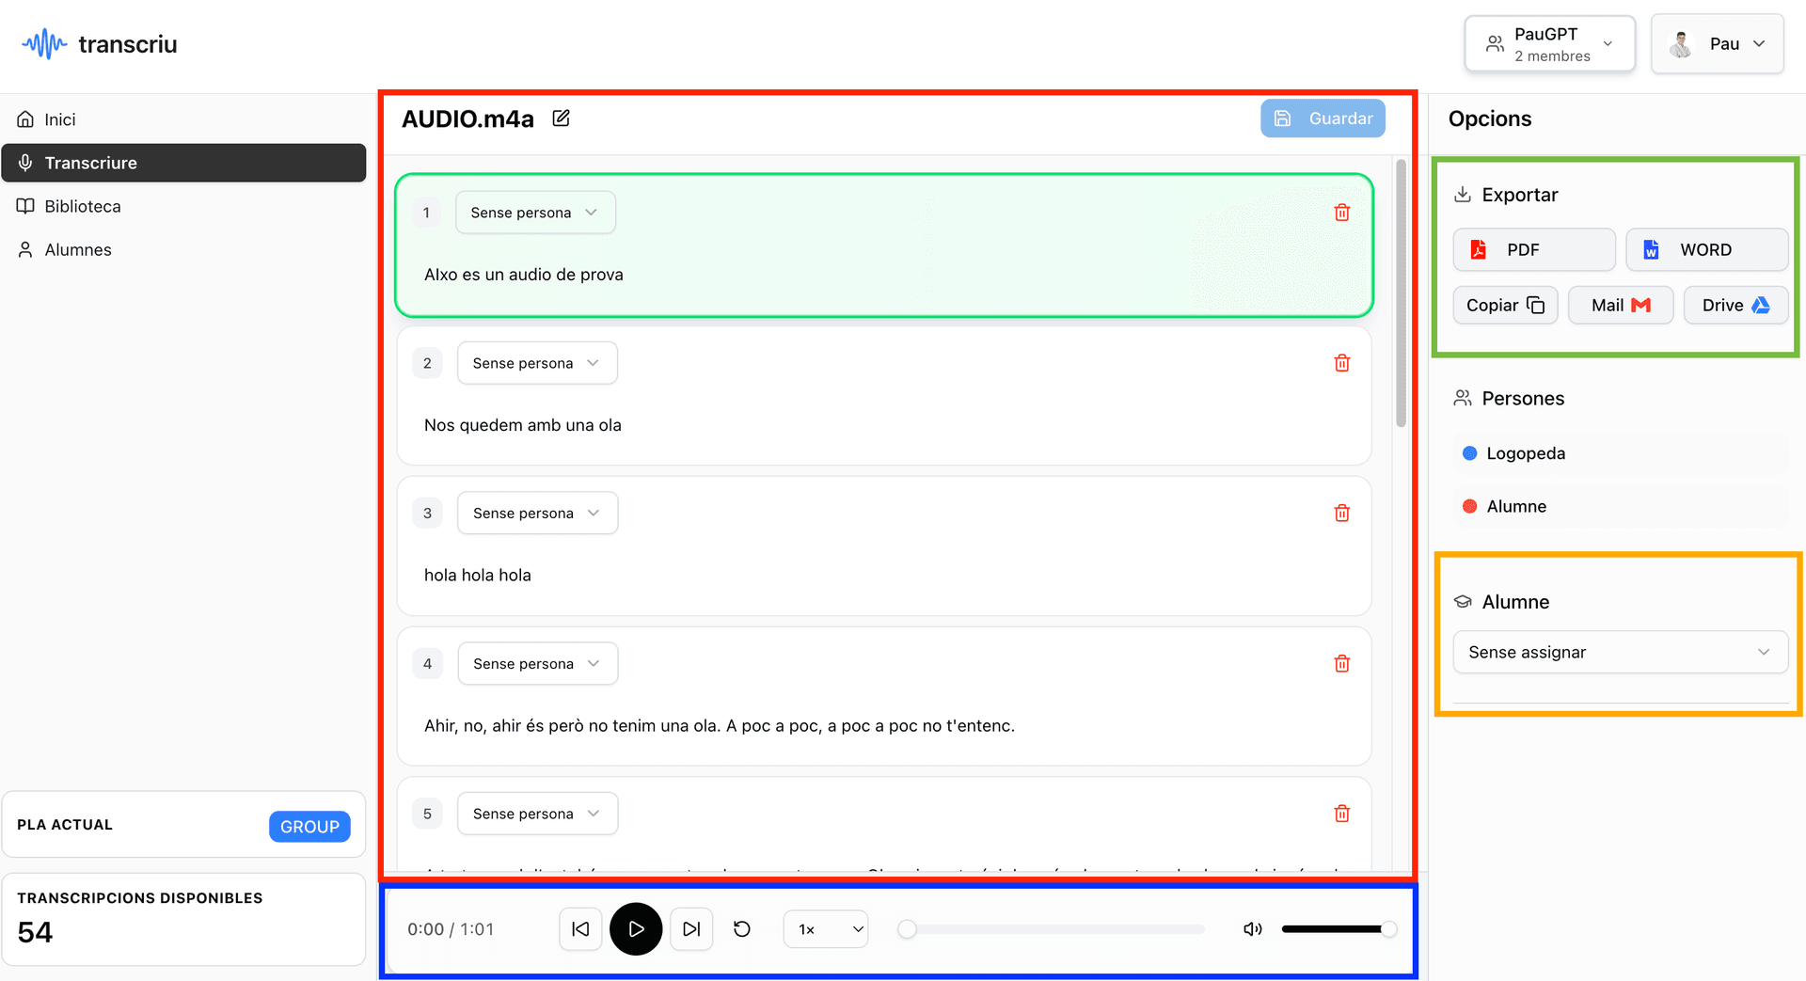
Task: Delete transcript segment 3 with trash icon
Action: click(x=1341, y=514)
